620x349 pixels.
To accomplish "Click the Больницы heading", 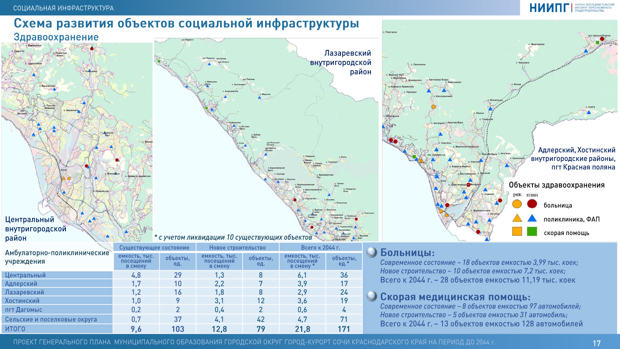I will tap(407, 252).
